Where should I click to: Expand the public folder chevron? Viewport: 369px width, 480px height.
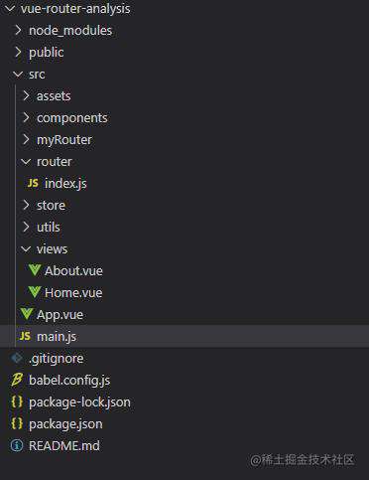pyautogui.click(x=18, y=52)
